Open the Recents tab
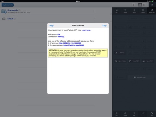Screen dimensions: 156x117 point(125,11)
